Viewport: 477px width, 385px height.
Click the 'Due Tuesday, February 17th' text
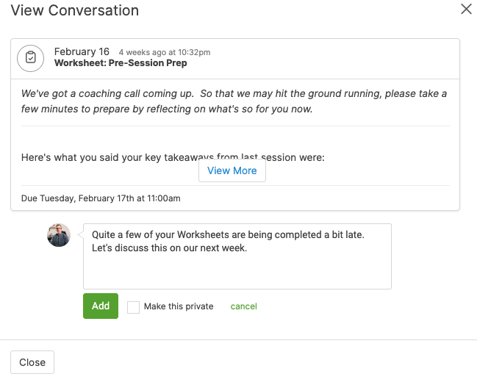click(x=101, y=198)
